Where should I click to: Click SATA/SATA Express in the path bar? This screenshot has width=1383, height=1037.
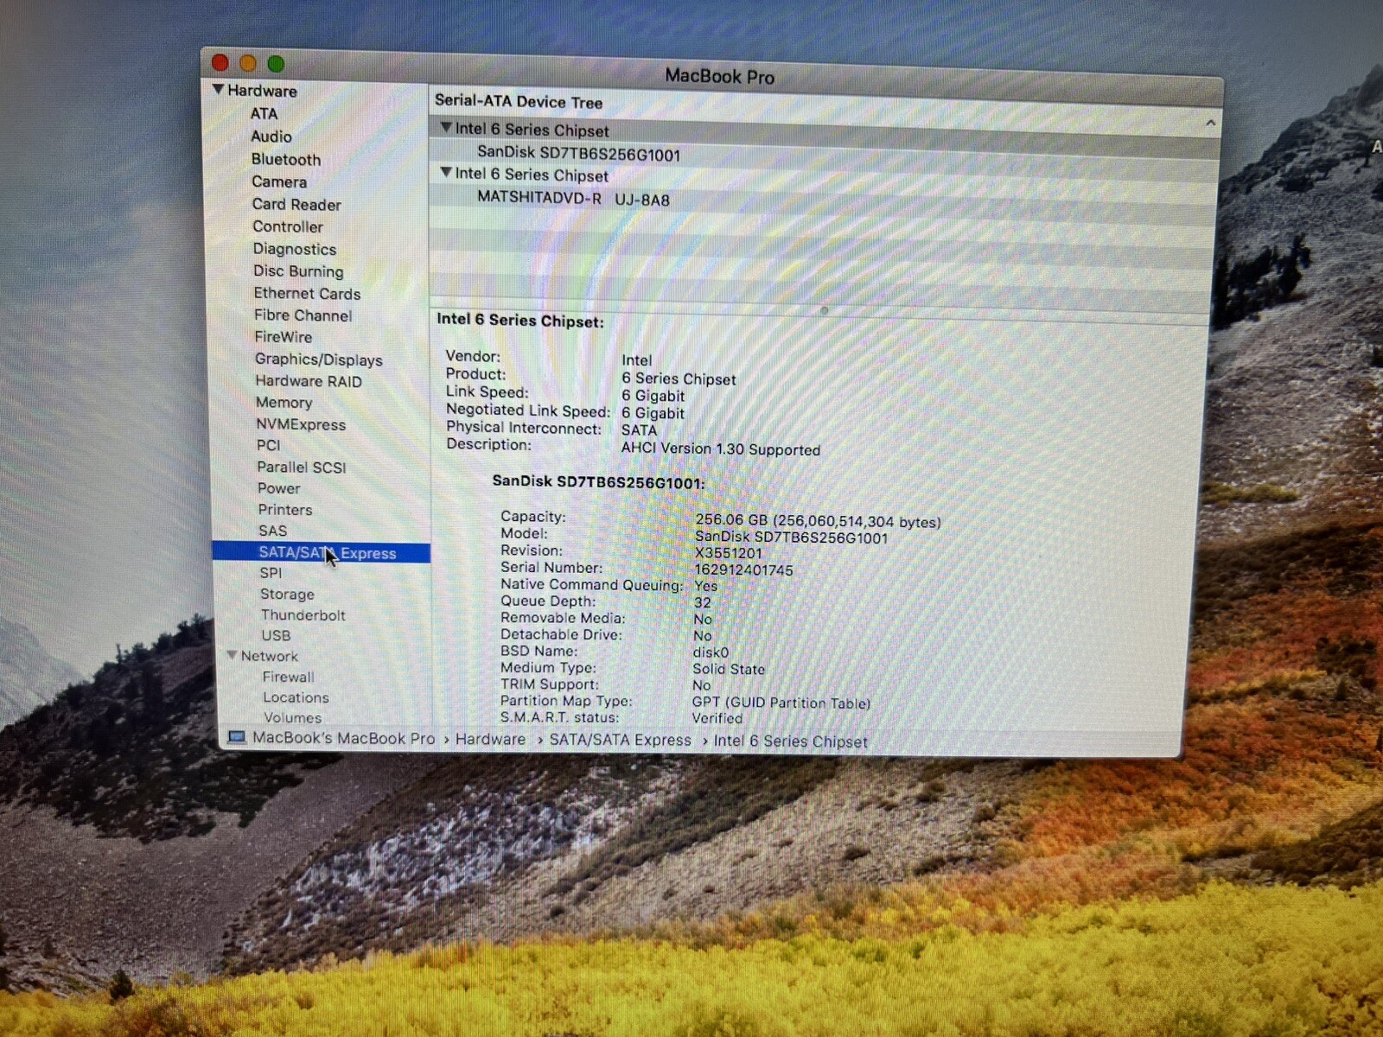point(620,740)
